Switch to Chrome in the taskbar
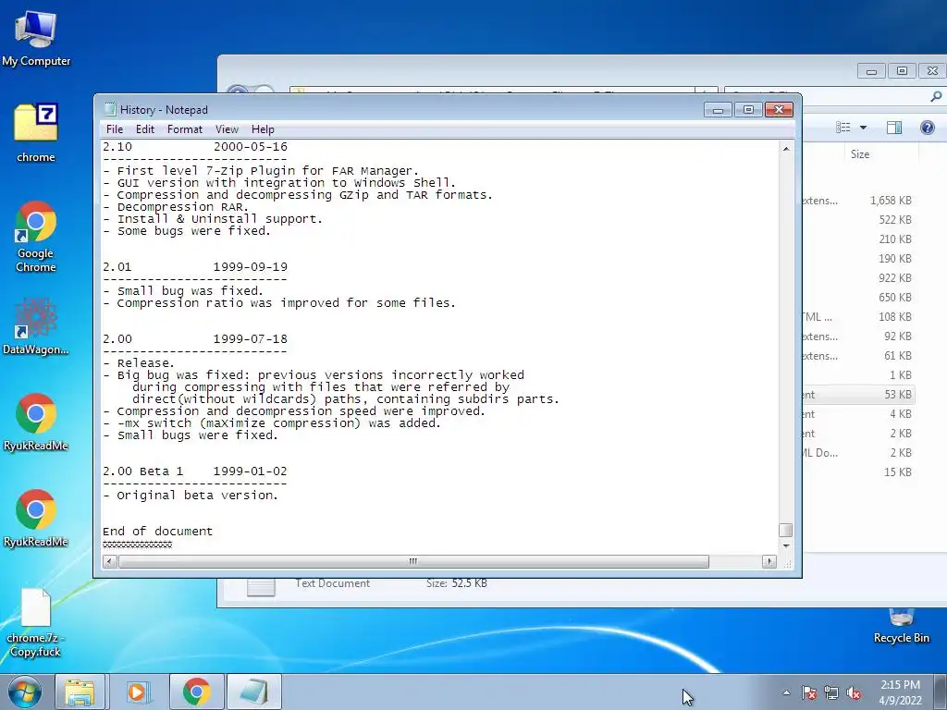The width and height of the screenshot is (947, 710). (196, 692)
